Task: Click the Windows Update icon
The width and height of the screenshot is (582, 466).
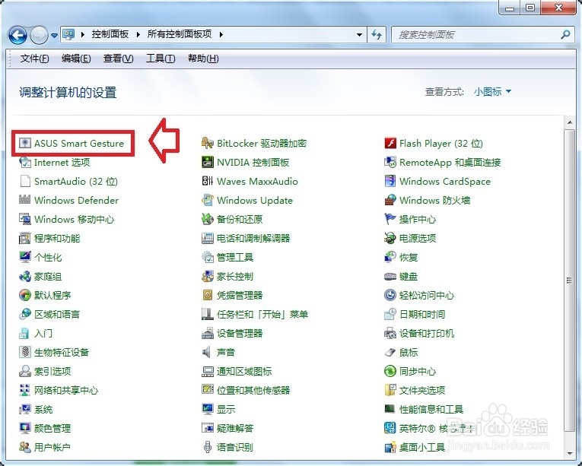Action: 208,200
